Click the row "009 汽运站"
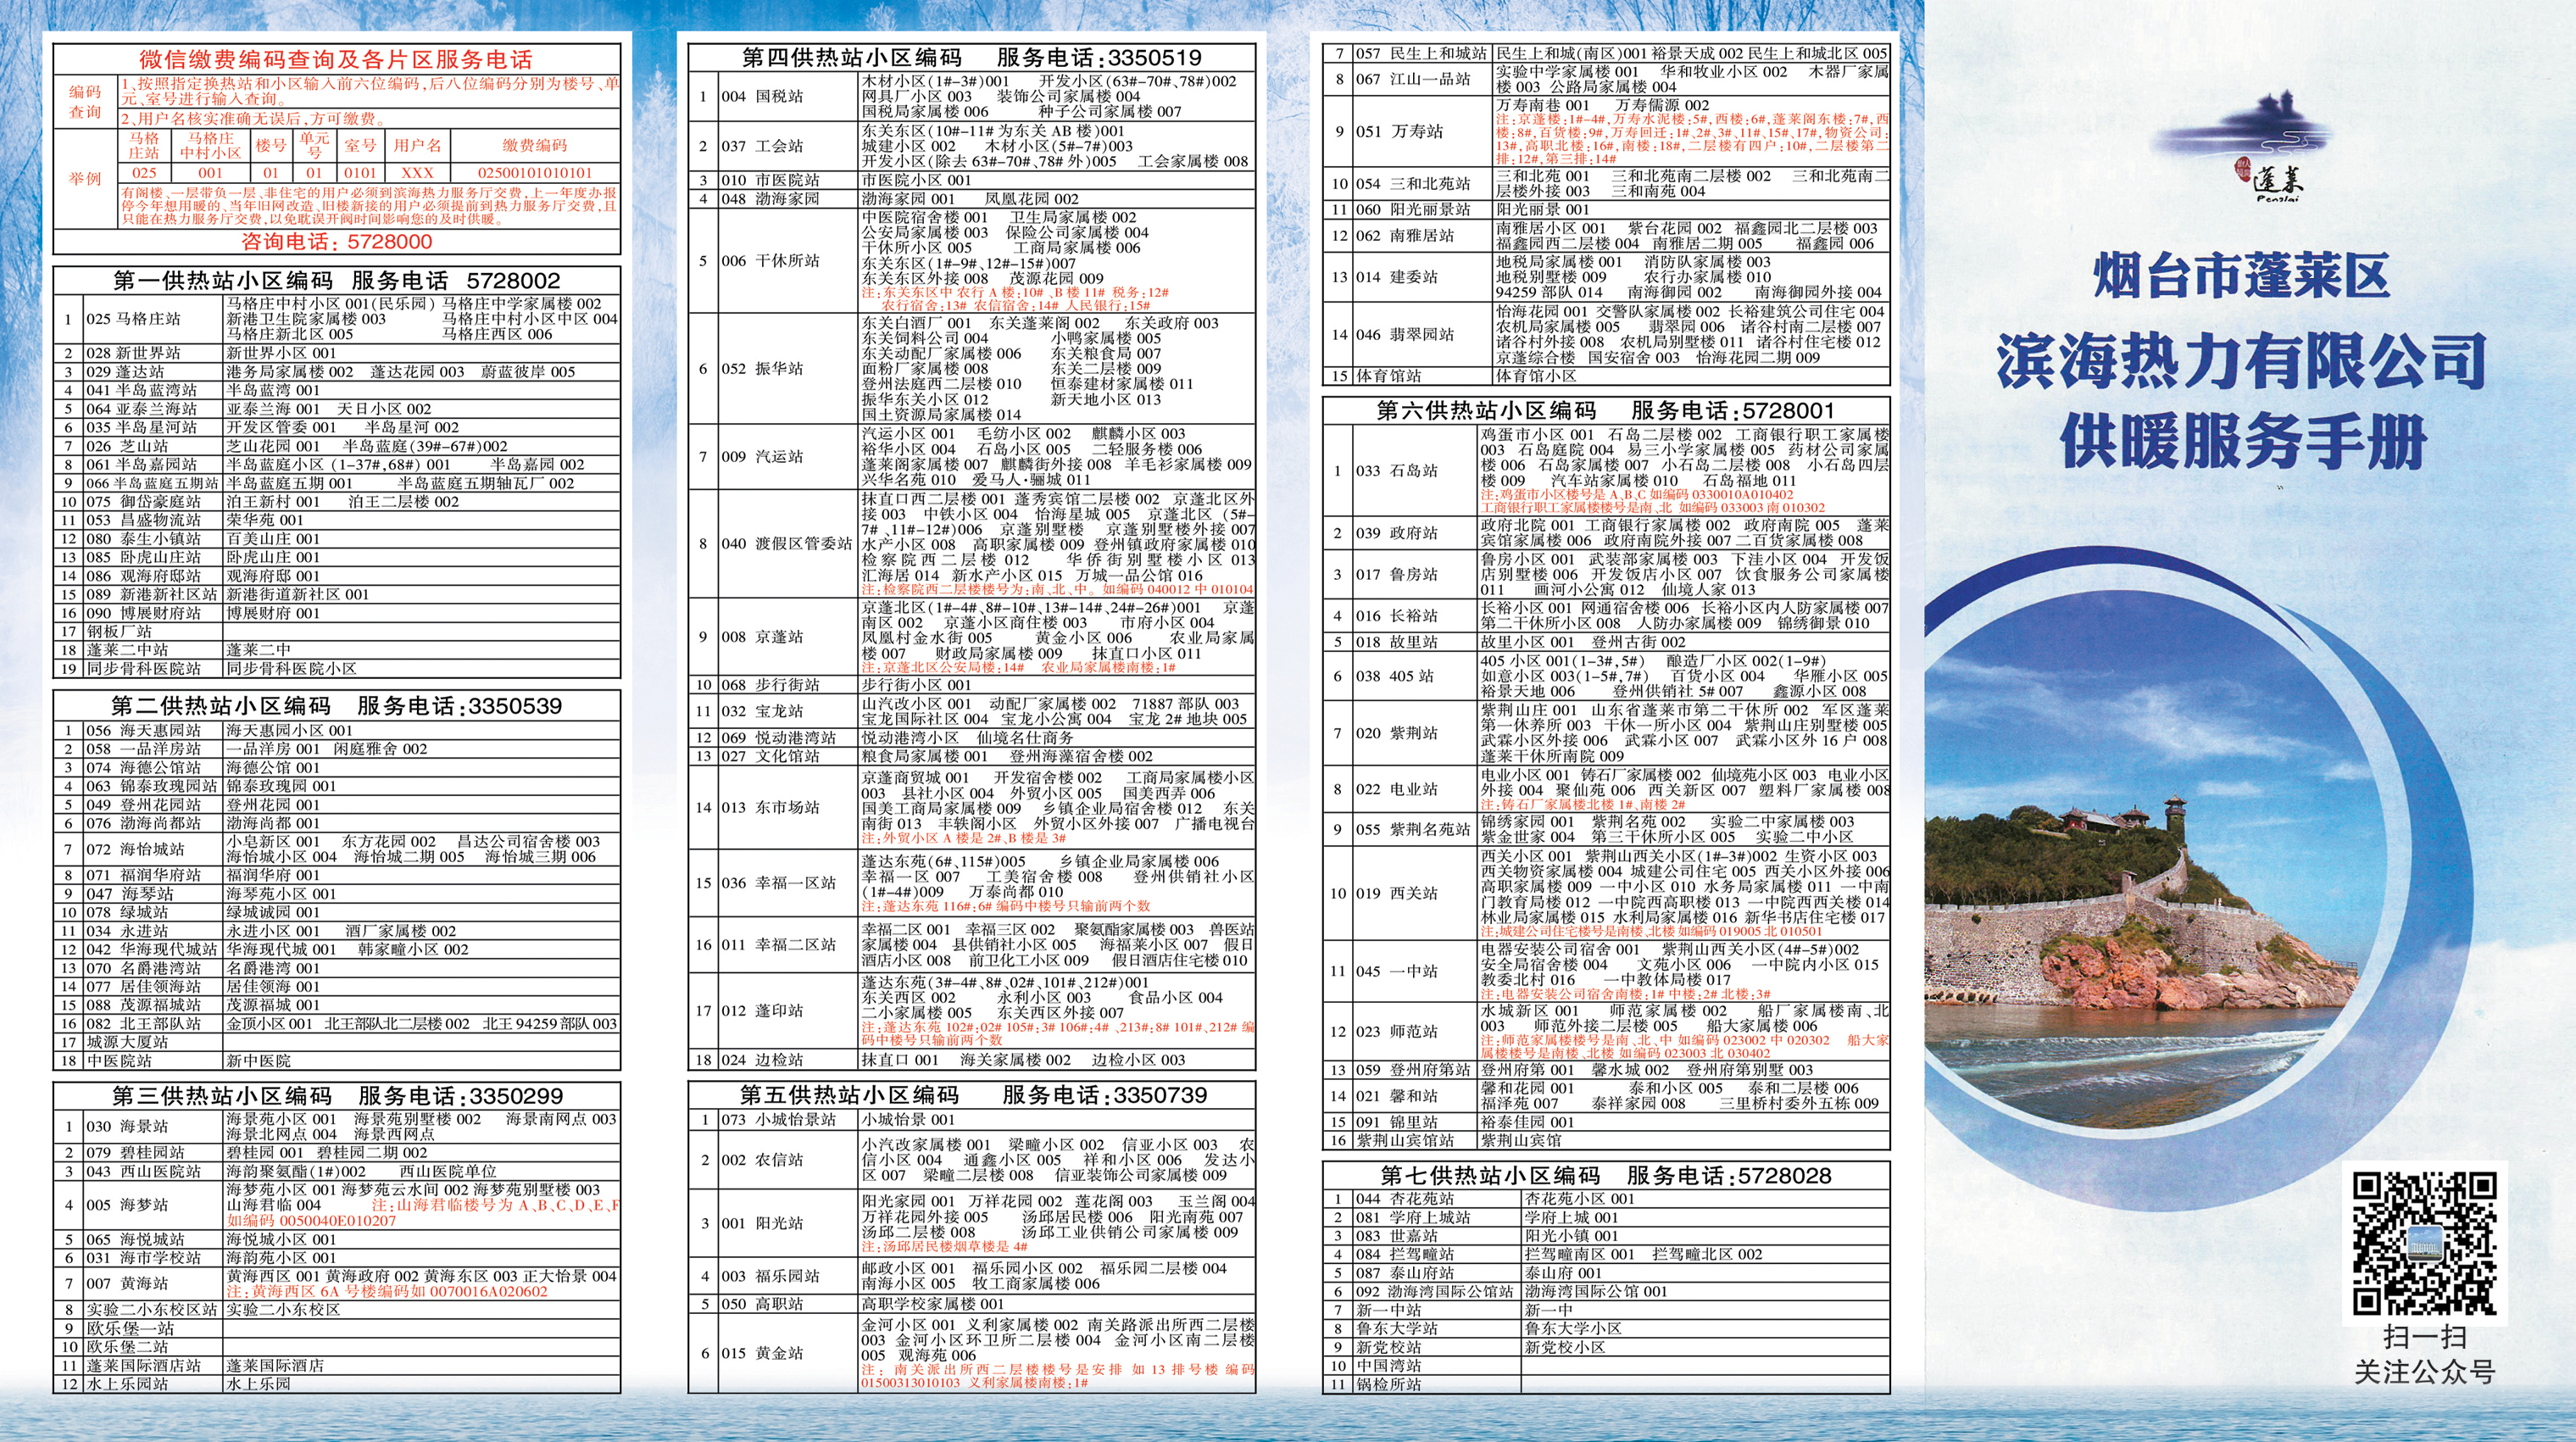The width and height of the screenshot is (2576, 1442). pyautogui.click(x=972, y=456)
